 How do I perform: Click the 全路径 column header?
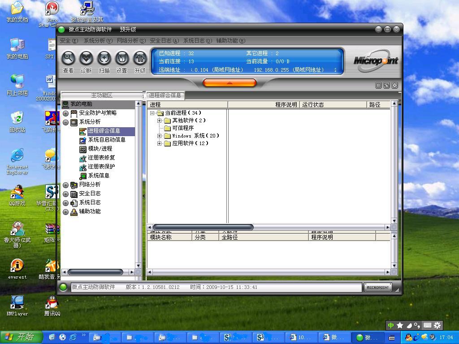(264, 237)
